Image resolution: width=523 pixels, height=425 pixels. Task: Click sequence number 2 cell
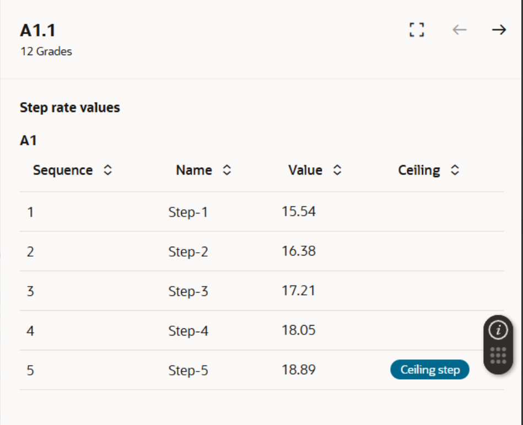[x=30, y=251]
